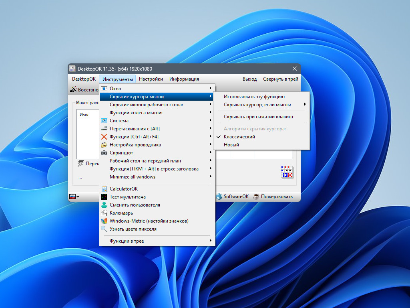Open the CalculatorOK tool icon
The width and height of the screenshot is (410, 308).
104,189
